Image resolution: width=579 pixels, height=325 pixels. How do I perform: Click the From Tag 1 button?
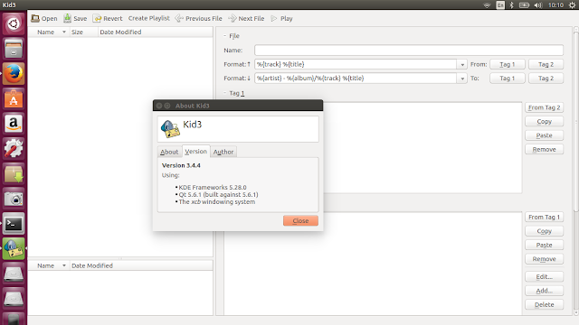(545, 217)
